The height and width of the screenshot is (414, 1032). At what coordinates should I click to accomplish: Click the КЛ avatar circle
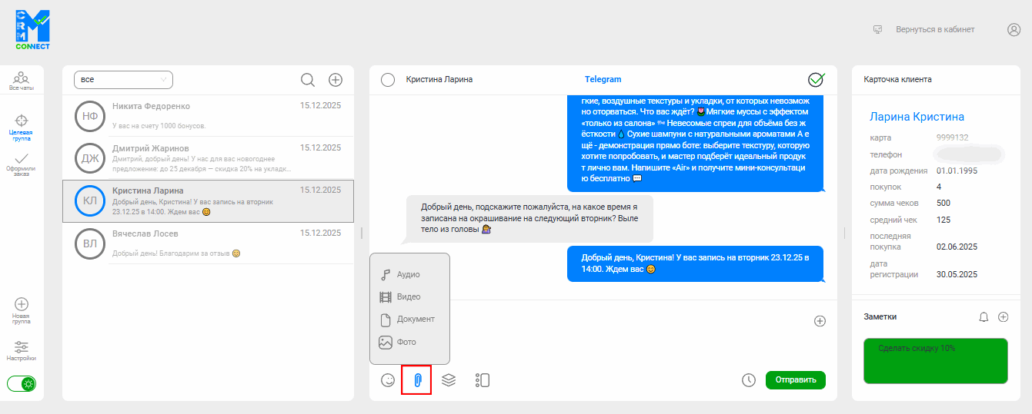pyautogui.click(x=89, y=200)
